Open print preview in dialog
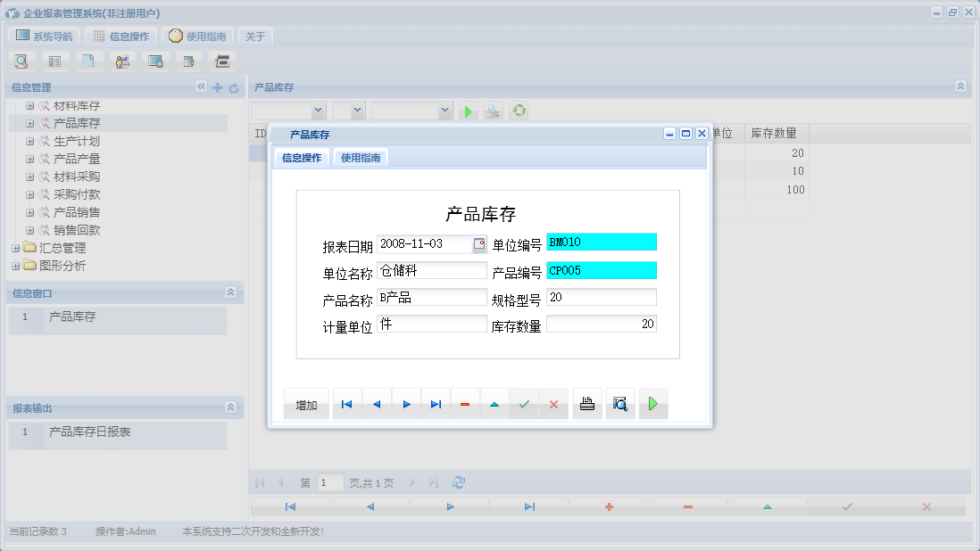This screenshot has width=980, height=551. (x=620, y=405)
